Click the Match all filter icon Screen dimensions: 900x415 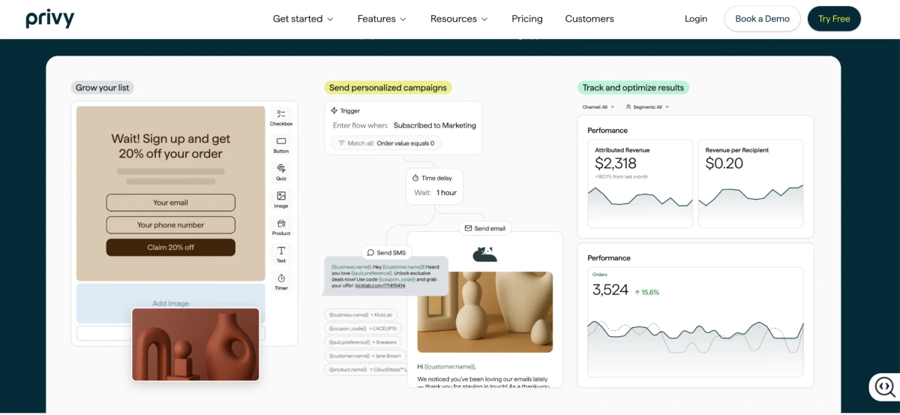pos(341,143)
